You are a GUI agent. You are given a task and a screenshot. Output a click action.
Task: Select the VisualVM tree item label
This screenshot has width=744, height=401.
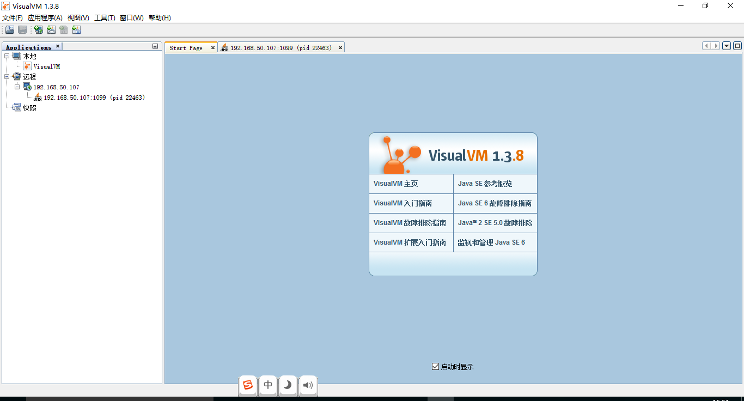pyautogui.click(x=47, y=66)
